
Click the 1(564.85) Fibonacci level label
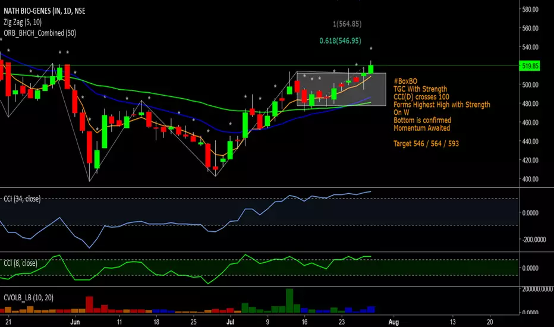(347, 24)
